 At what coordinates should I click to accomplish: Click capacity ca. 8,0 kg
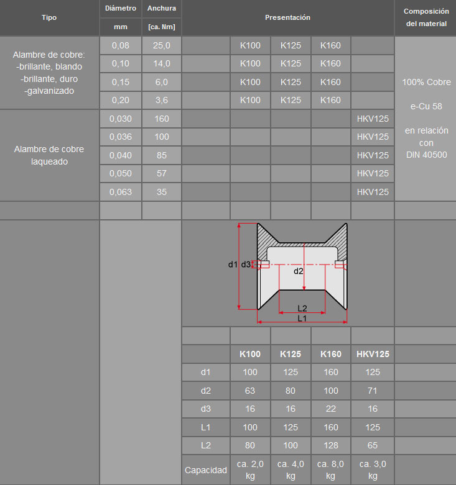330,470
